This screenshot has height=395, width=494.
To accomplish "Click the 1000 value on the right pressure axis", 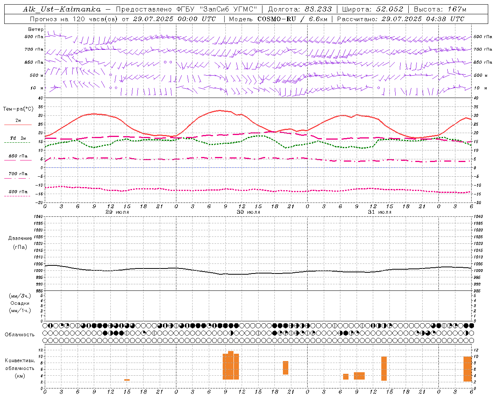I will click(x=478, y=271).
